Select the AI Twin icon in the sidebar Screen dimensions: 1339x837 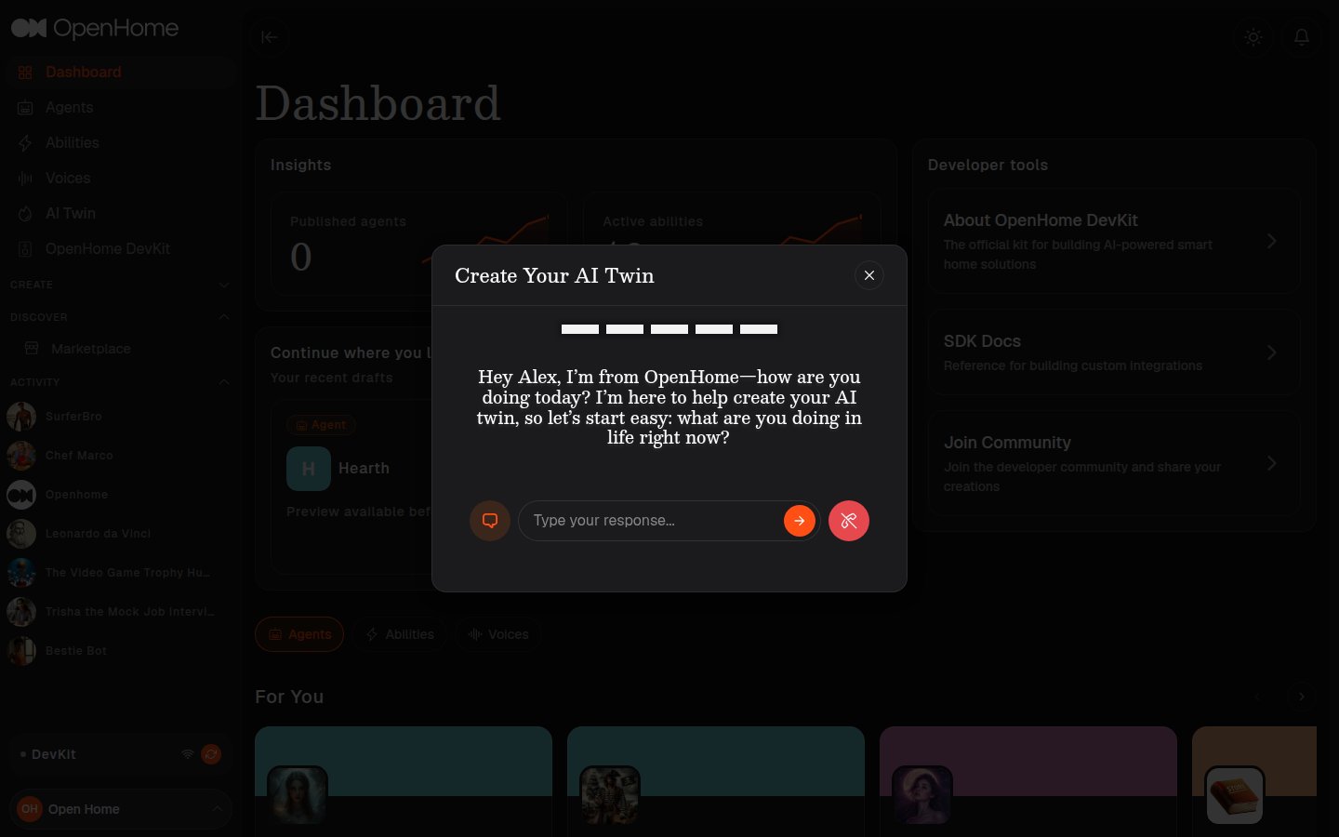25,214
